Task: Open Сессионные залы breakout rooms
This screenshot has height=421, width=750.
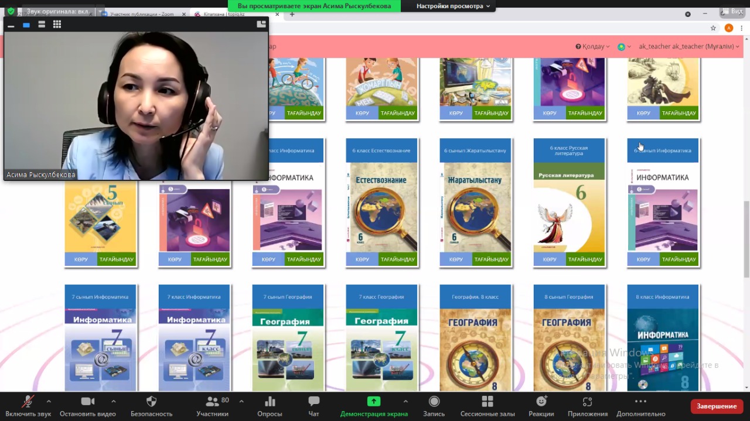Action: (x=487, y=401)
